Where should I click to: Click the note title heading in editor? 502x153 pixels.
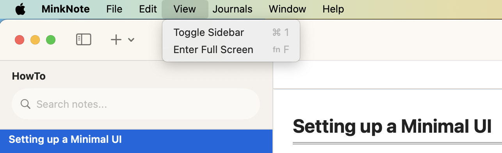(392, 126)
